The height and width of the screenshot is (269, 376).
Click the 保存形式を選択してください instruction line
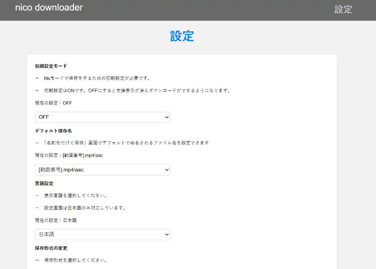point(76,260)
